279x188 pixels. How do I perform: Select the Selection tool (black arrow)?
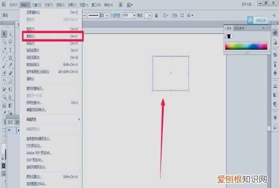[4, 34]
